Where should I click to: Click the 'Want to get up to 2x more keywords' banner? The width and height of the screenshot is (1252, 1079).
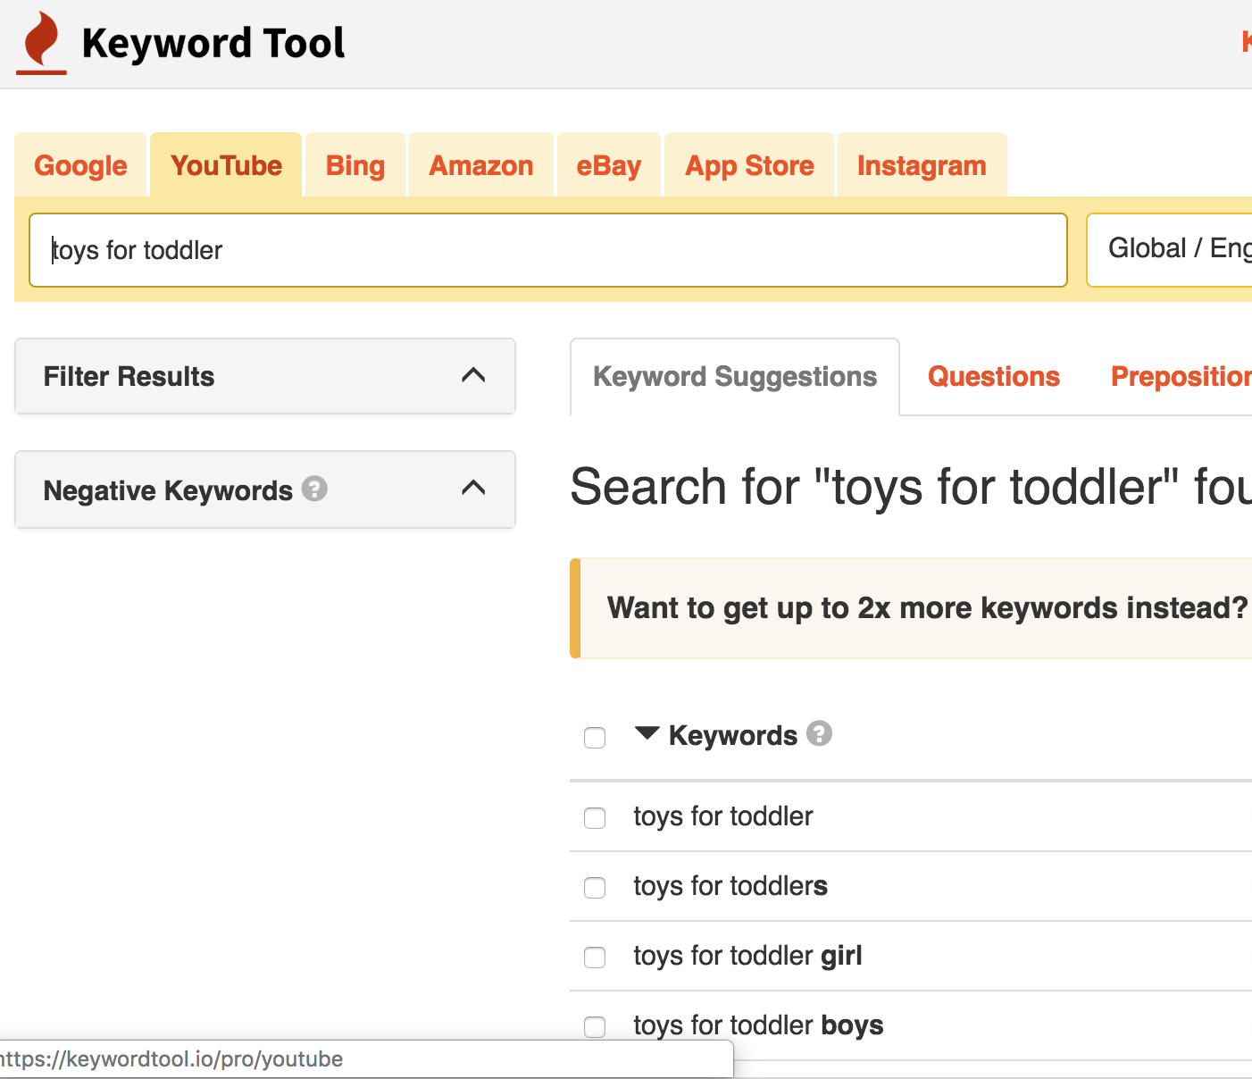[x=911, y=608]
